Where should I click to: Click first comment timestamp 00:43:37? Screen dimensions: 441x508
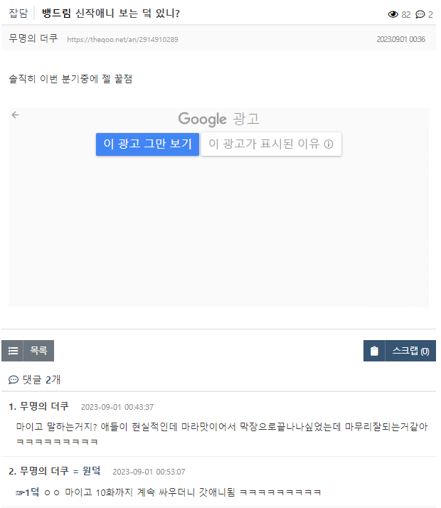[117, 407]
